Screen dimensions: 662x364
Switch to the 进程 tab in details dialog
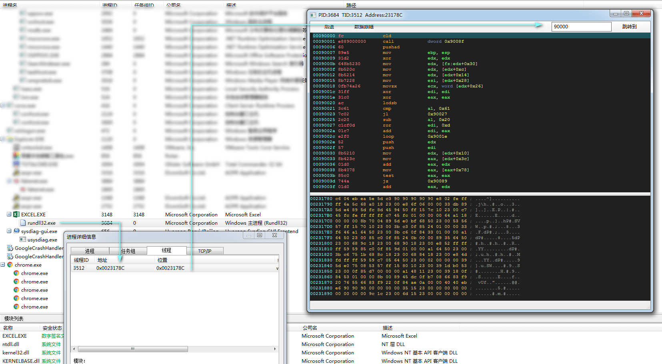[90, 251]
